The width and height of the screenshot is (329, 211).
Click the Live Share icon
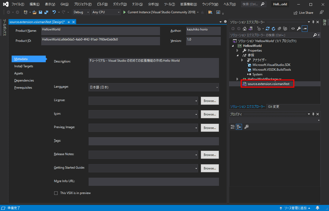[x=303, y=12]
